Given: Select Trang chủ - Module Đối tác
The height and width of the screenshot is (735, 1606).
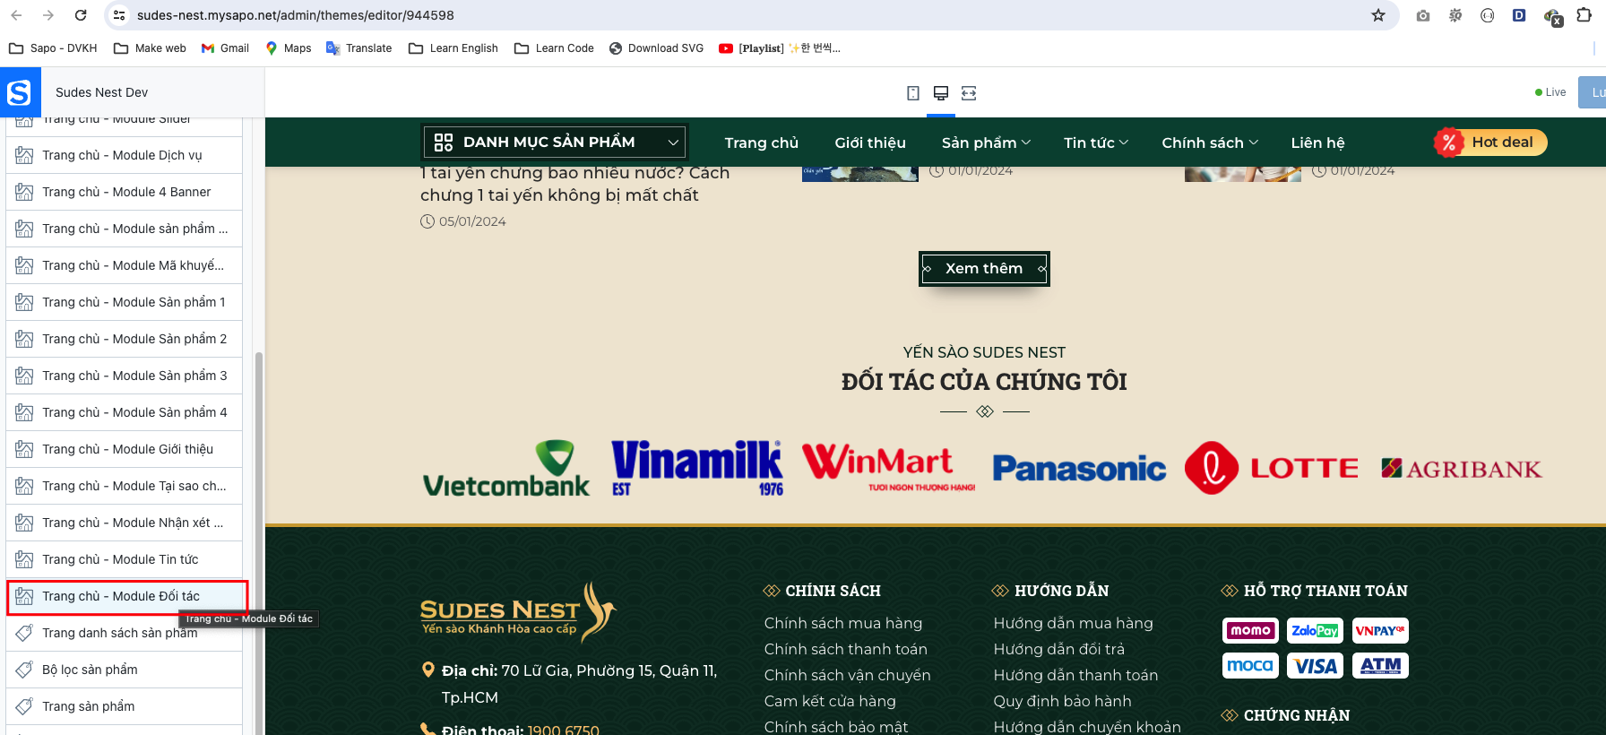Looking at the screenshot, I should (x=124, y=596).
